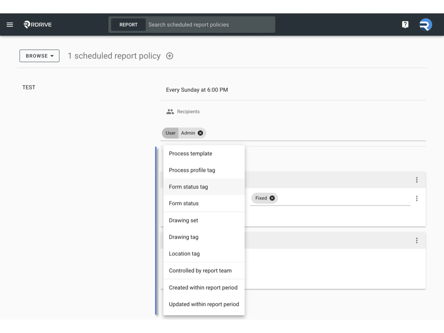
Task: Click the scheduled report search field
Action: point(208,24)
